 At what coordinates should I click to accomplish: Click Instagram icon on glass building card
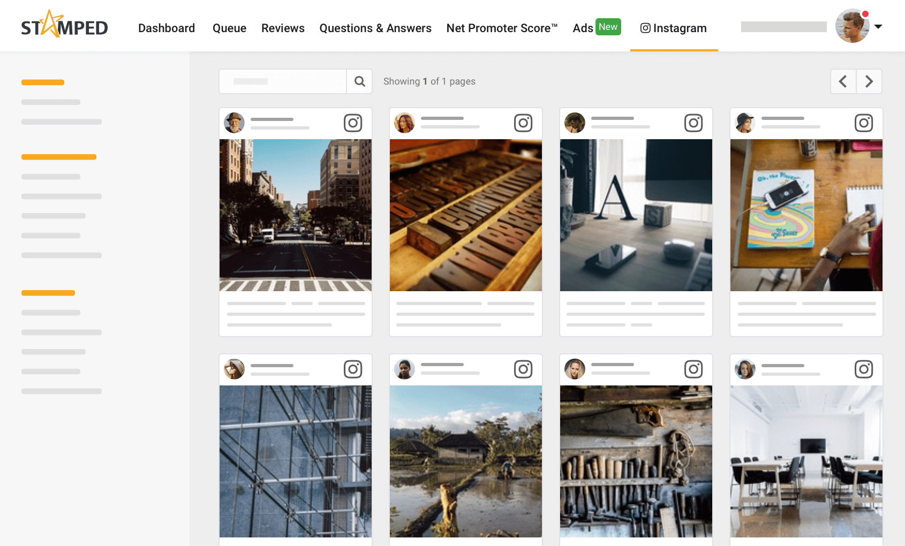click(353, 369)
